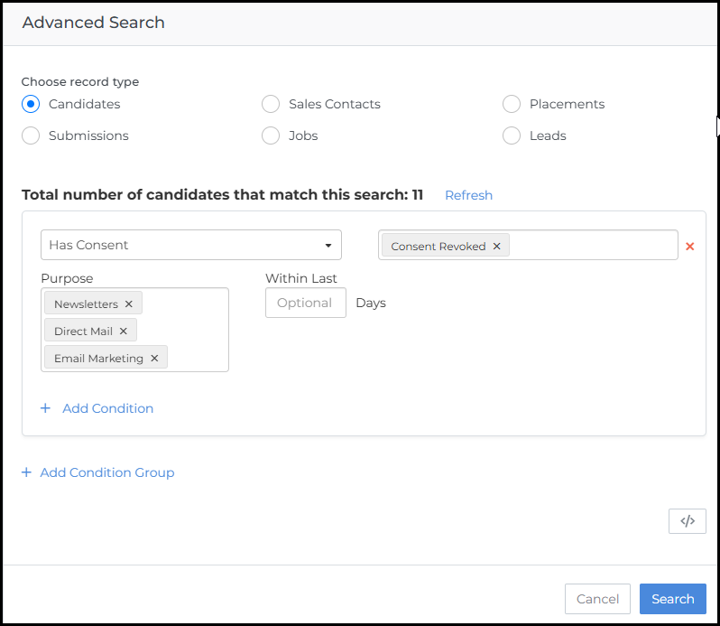Select the Candidates record type
720x626 pixels.
[x=31, y=104]
